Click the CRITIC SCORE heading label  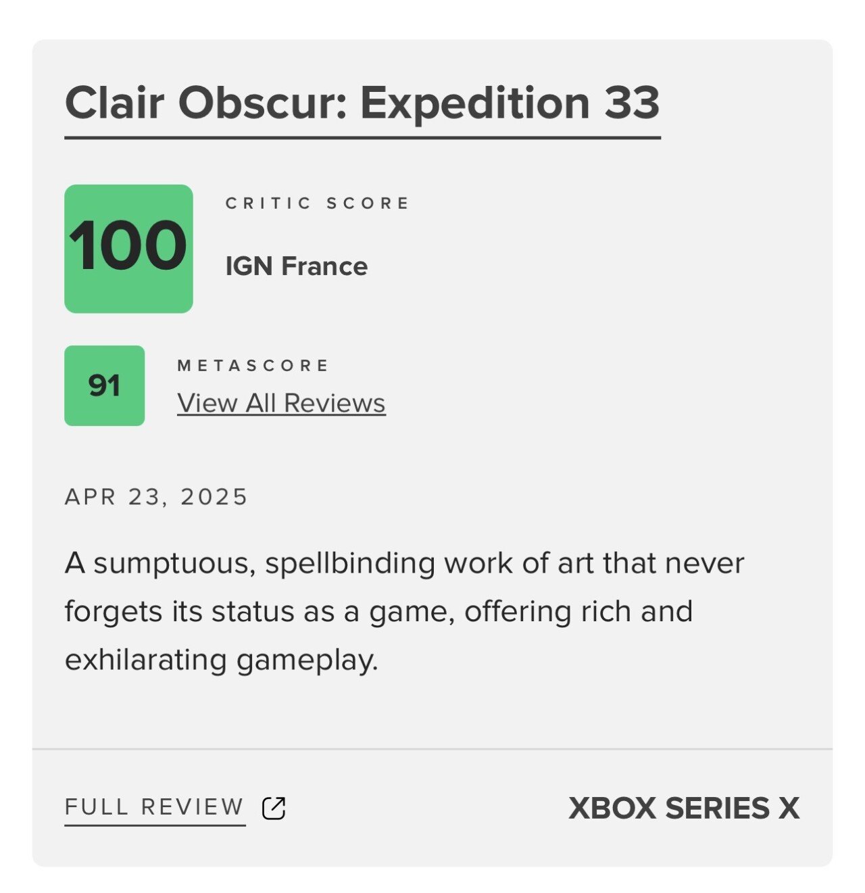click(x=318, y=203)
